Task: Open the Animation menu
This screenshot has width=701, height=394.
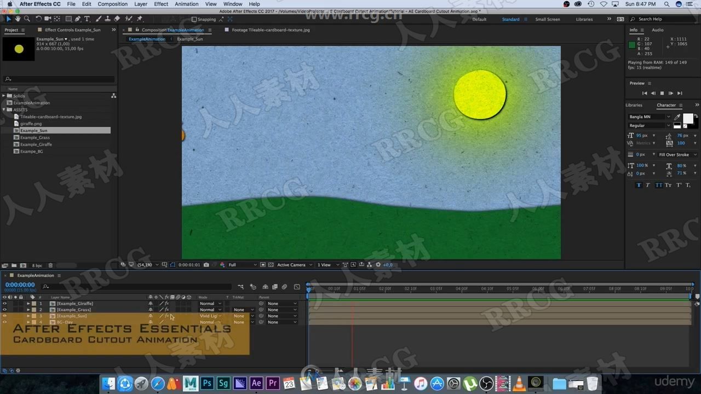Action: [x=187, y=4]
